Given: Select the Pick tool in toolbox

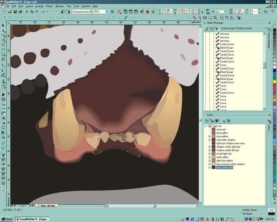Looking at the screenshot, I should click(x=3, y=26).
